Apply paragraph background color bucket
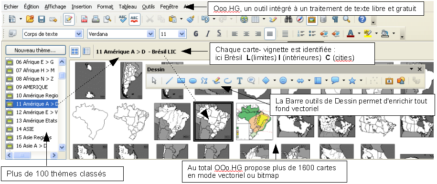 tap(385, 34)
